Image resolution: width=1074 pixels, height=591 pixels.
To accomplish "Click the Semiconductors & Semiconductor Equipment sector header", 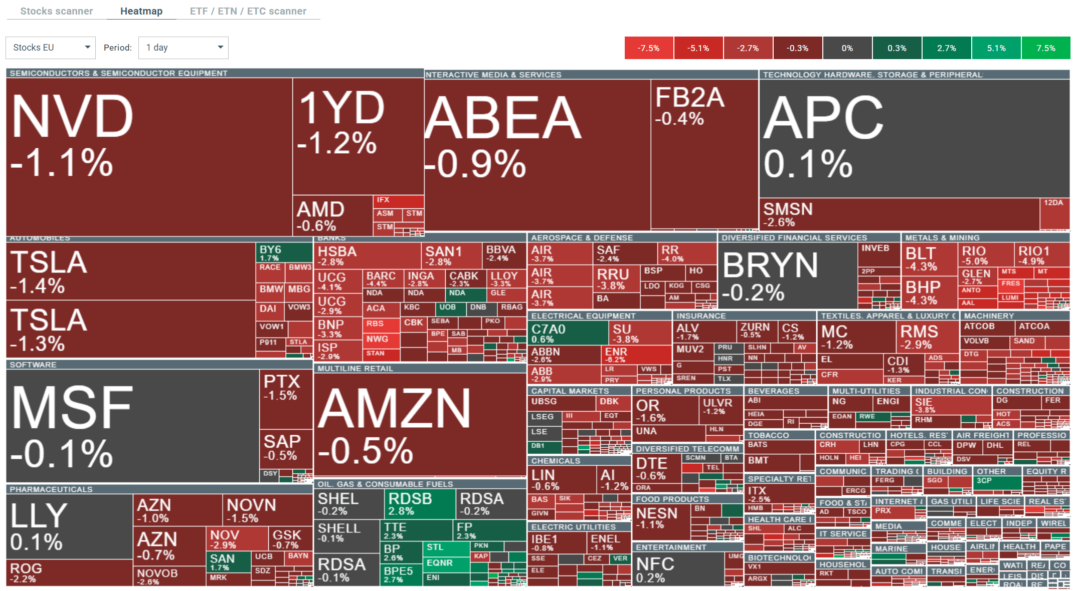I will point(119,73).
